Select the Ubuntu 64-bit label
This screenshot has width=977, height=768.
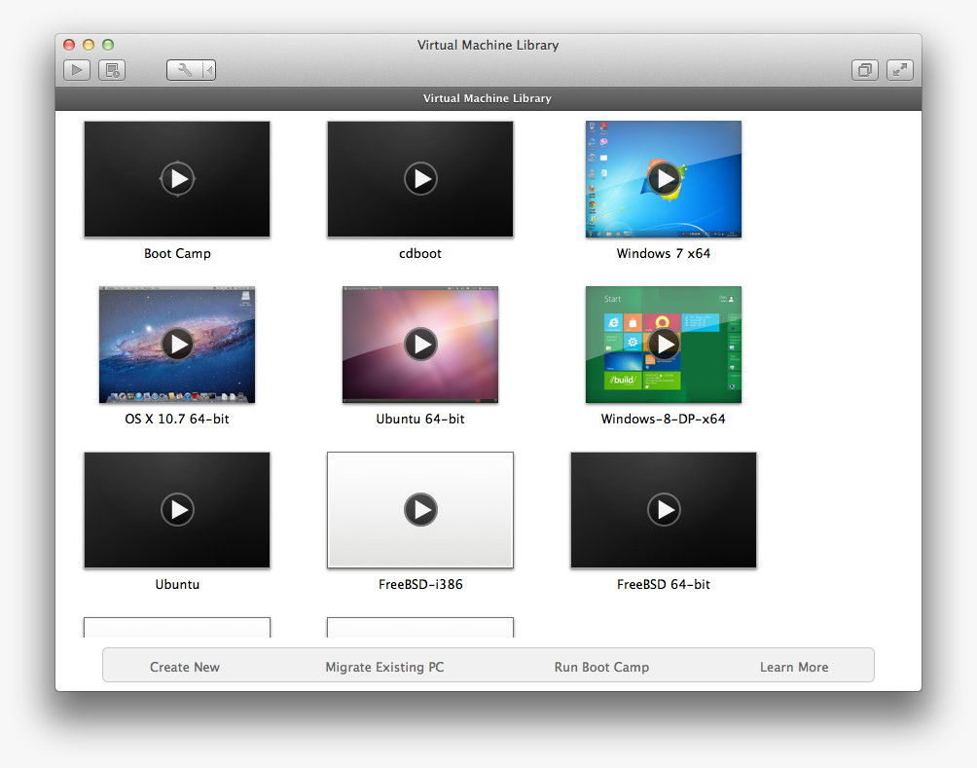coord(420,419)
